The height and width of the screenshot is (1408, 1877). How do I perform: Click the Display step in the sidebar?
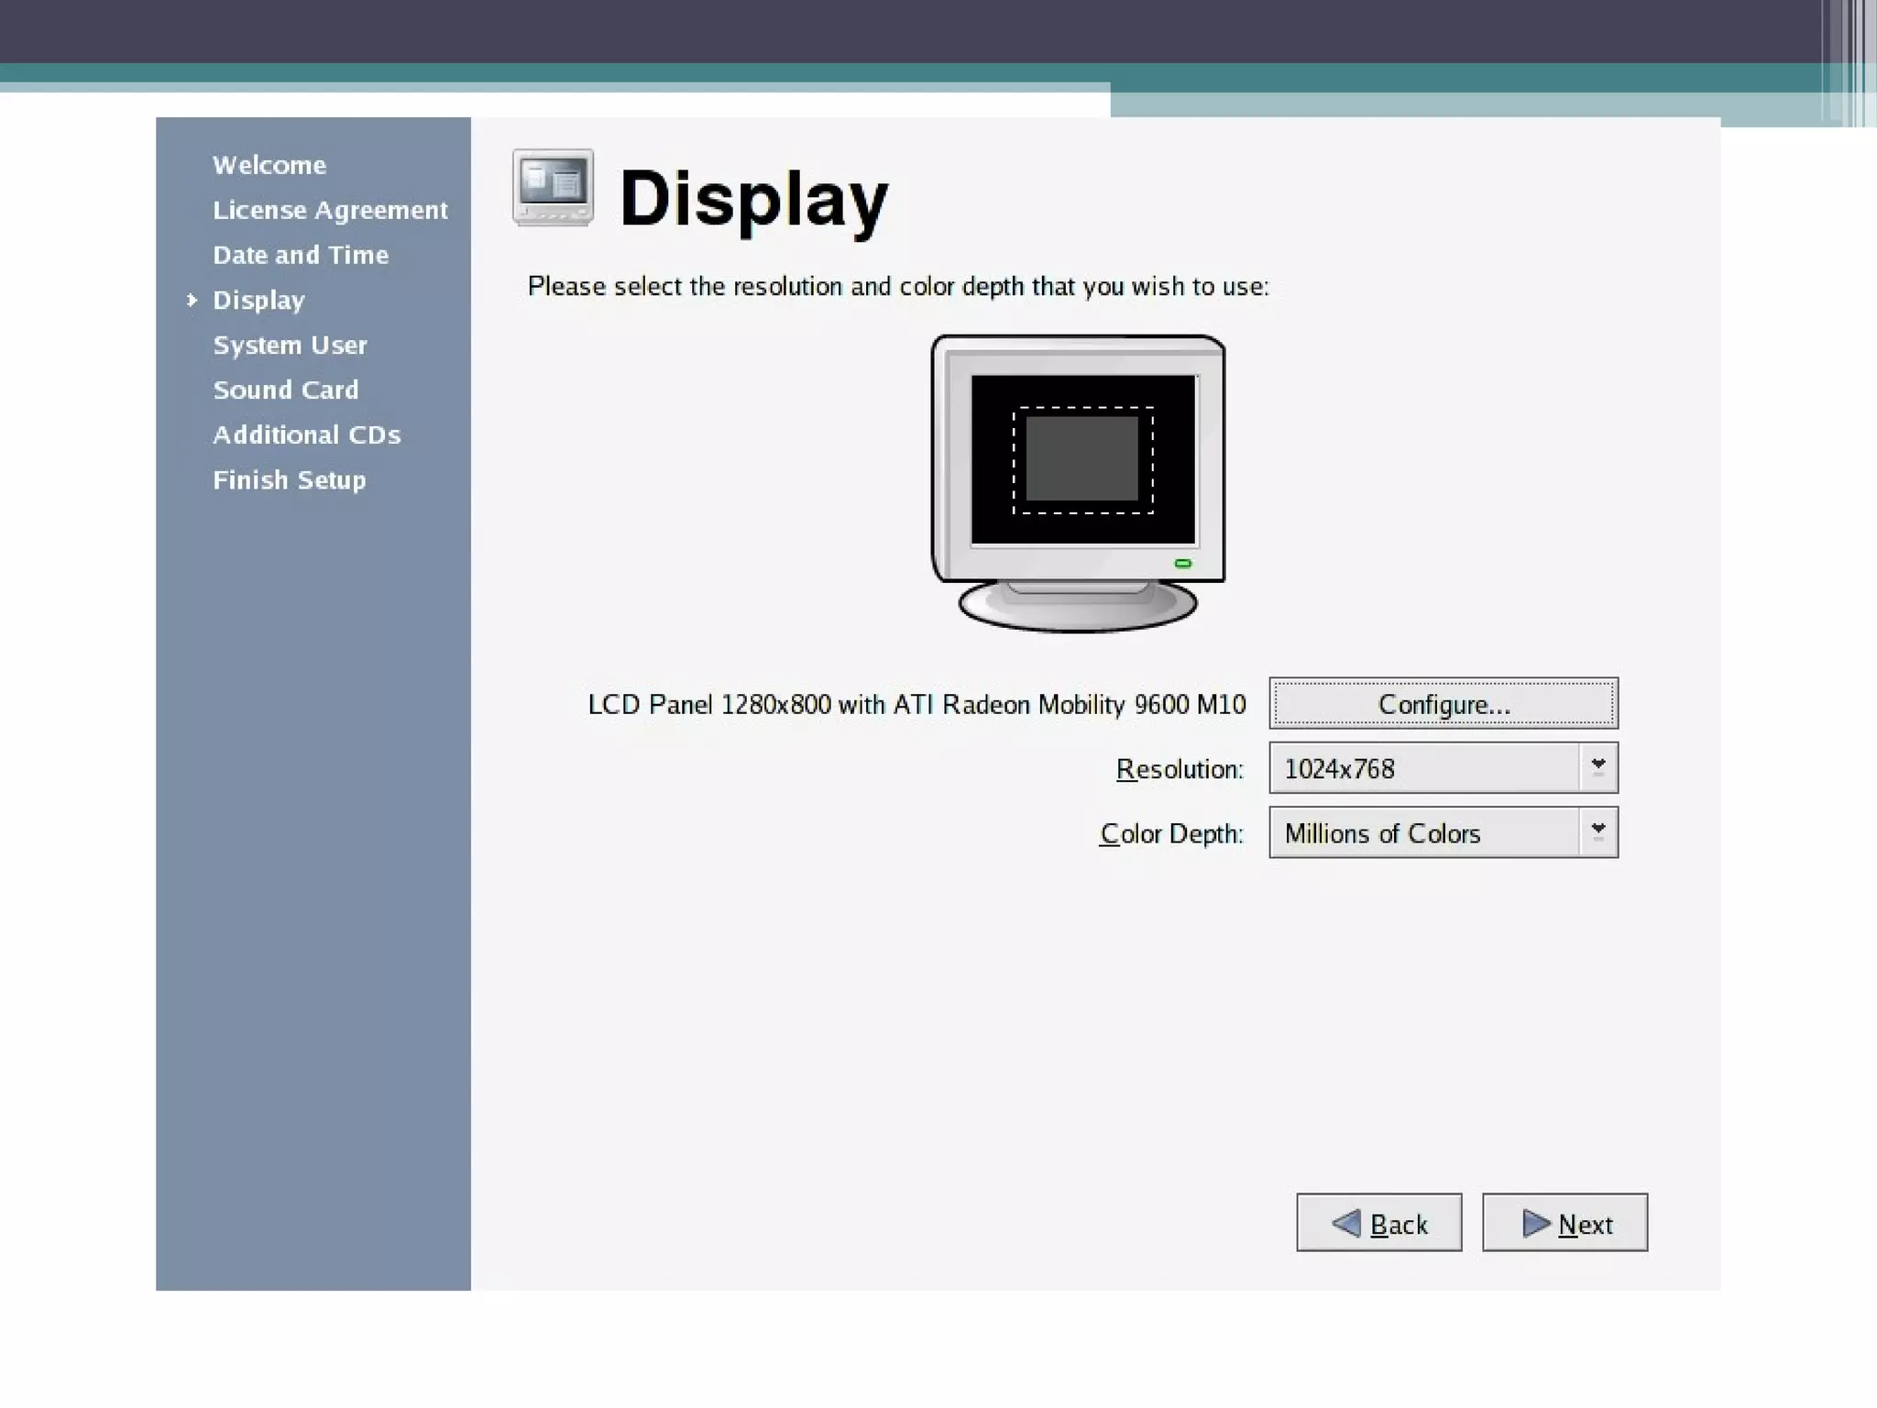click(258, 300)
